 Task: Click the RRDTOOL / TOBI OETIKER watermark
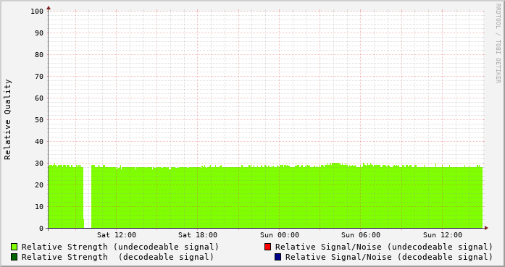tap(498, 43)
